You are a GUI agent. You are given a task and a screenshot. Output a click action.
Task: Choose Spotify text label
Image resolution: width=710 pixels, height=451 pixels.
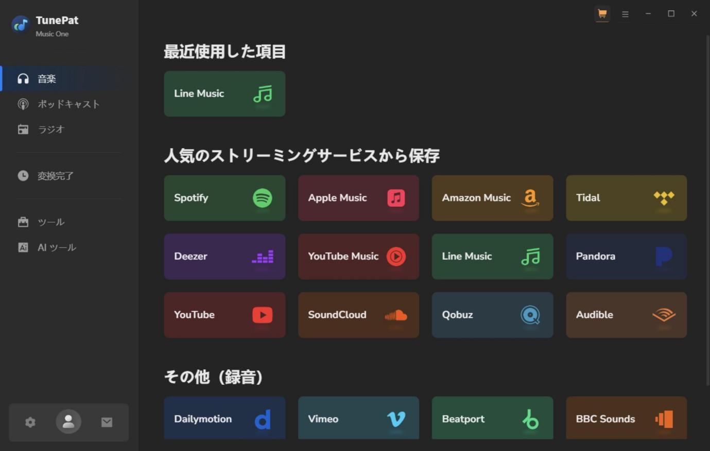click(x=191, y=198)
